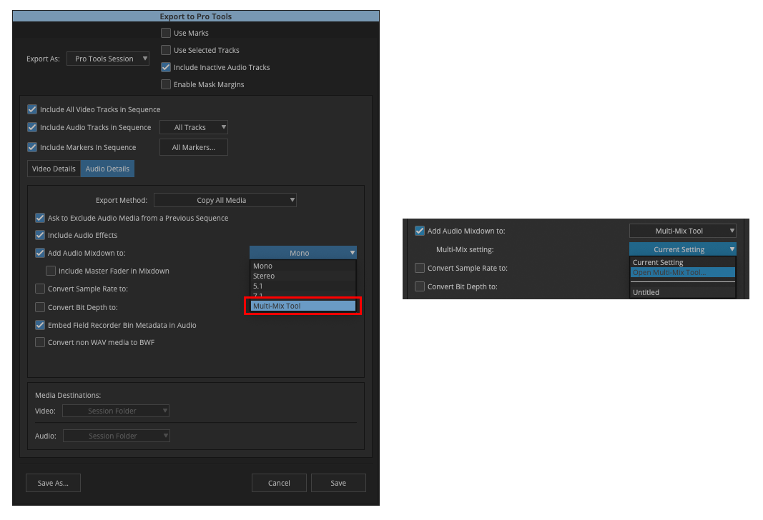This screenshot has height=520, width=763.
Task: Click the Media Destinations label
Action: [68, 395]
